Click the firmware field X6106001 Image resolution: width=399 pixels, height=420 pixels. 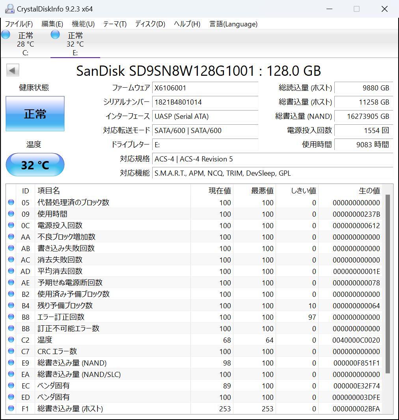[x=205, y=88]
